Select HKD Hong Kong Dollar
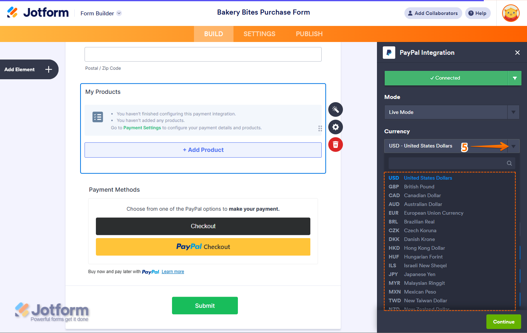 coord(450,248)
